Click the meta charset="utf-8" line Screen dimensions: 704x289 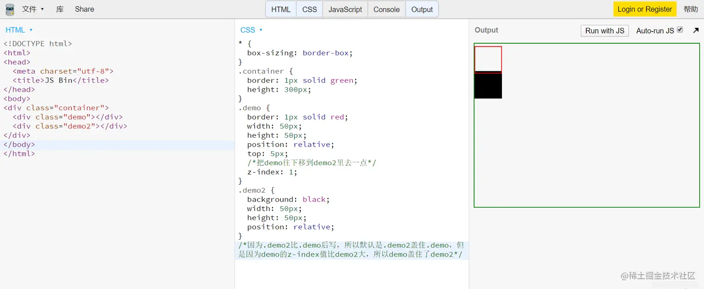(x=63, y=71)
